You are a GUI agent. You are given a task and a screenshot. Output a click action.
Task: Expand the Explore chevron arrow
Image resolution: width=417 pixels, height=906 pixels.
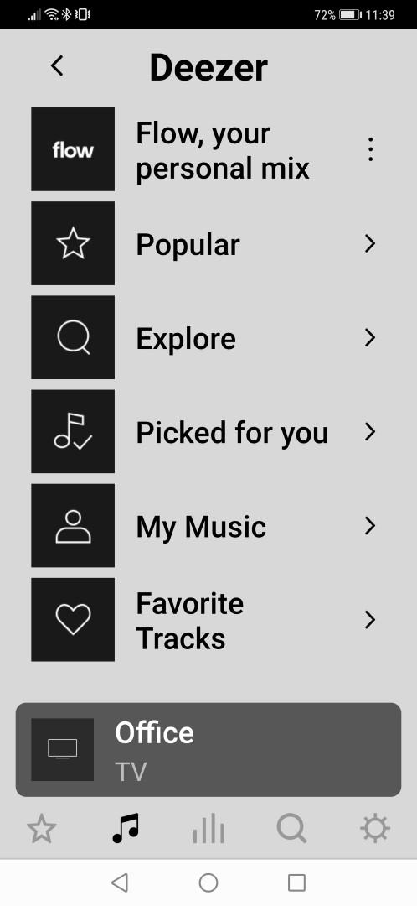pyautogui.click(x=370, y=338)
